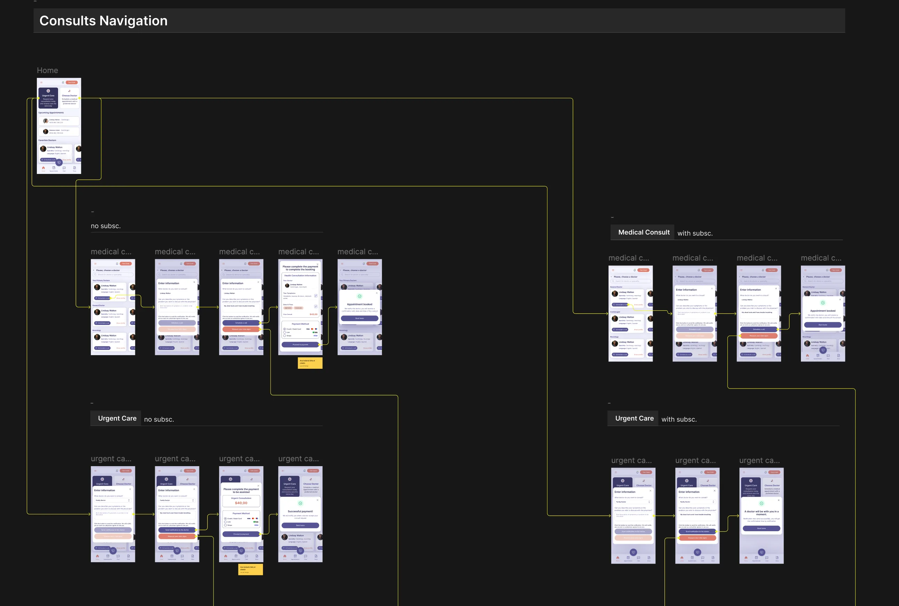Click 'Back home' in no-subsc. Appointment booked dialog

(x=359, y=318)
